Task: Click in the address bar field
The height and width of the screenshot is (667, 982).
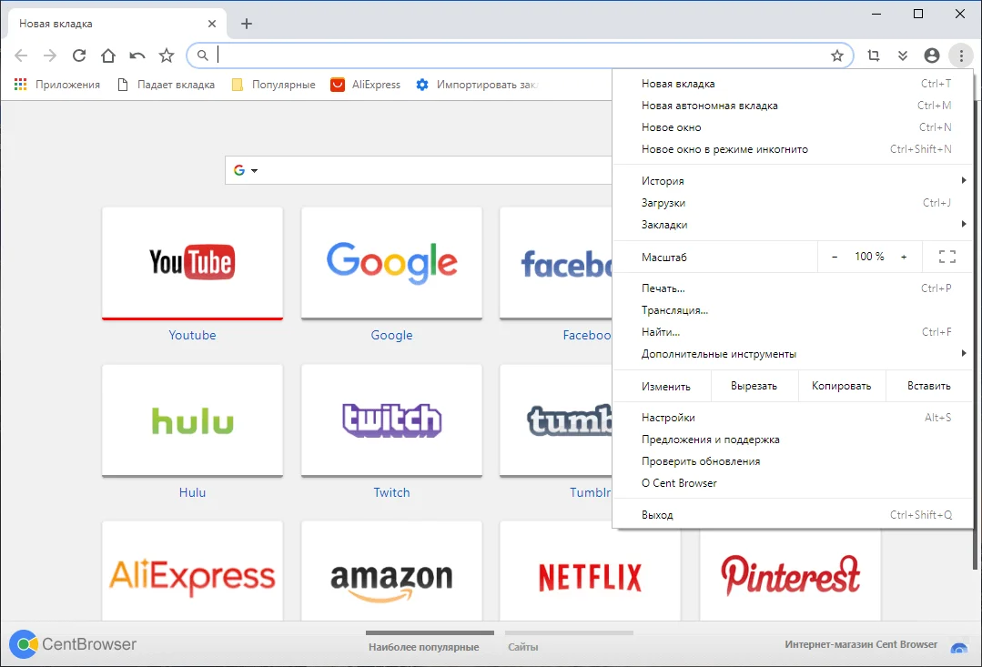Action: coord(520,56)
